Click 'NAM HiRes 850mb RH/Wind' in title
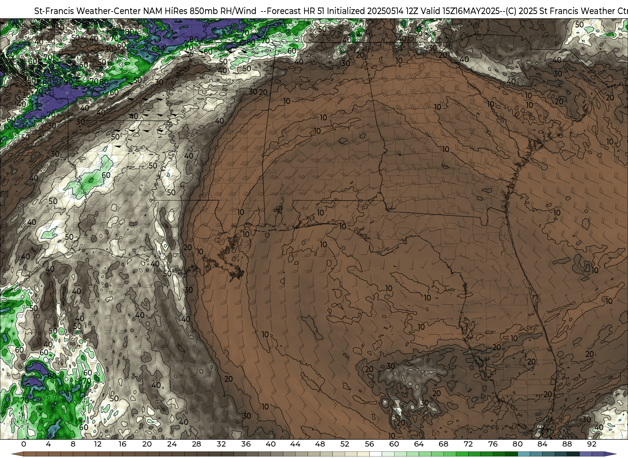 click(200, 11)
